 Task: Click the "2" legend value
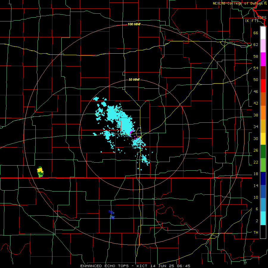coord(257,221)
